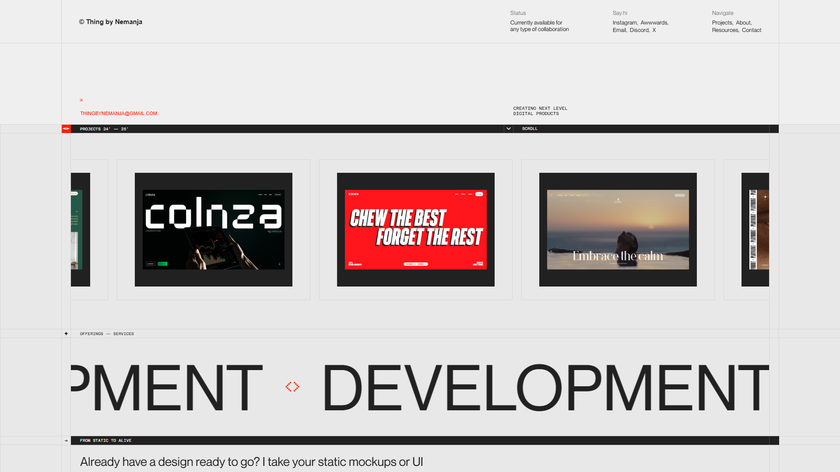Click the PROJECTS 24' — 25' label
Viewport: 840px width, 472px height.
click(x=104, y=129)
